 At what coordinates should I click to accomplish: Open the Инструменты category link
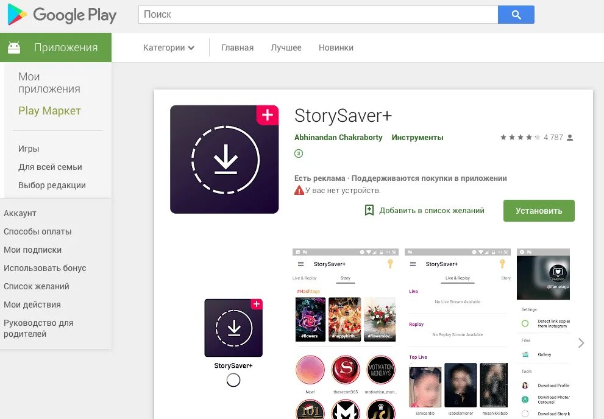tap(417, 138)
